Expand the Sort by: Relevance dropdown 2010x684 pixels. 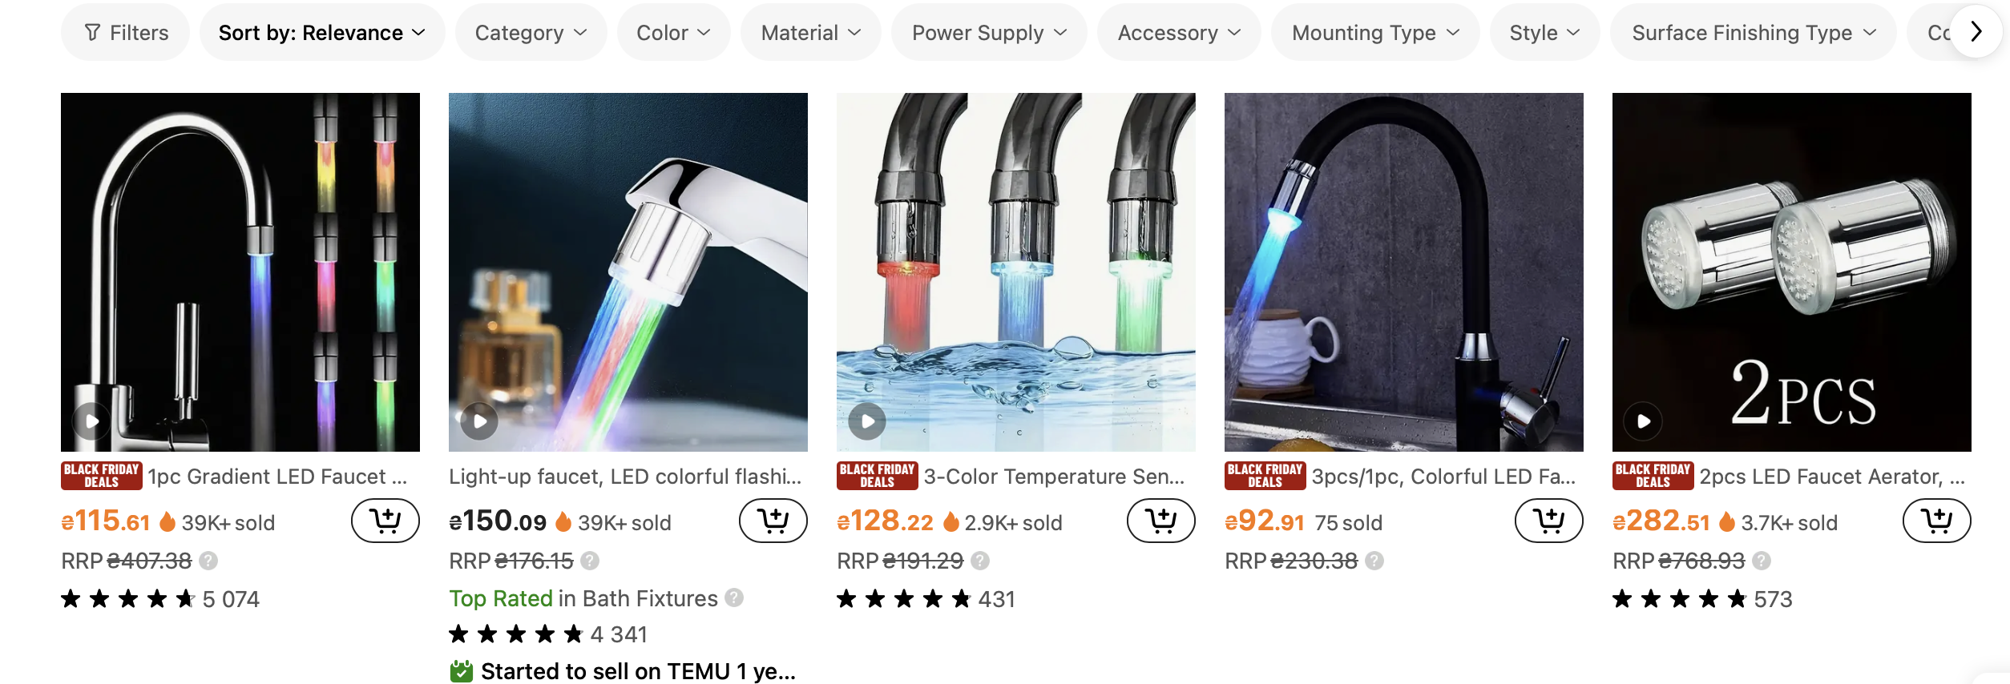coord(322,32)
